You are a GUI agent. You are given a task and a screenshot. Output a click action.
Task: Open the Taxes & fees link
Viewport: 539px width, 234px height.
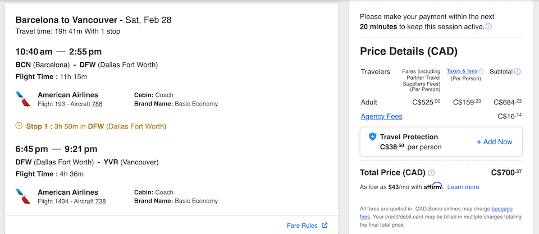[462, 71]
